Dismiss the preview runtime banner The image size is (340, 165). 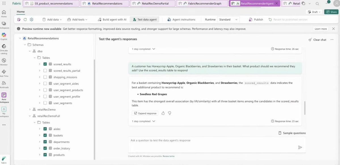[333, 29]
